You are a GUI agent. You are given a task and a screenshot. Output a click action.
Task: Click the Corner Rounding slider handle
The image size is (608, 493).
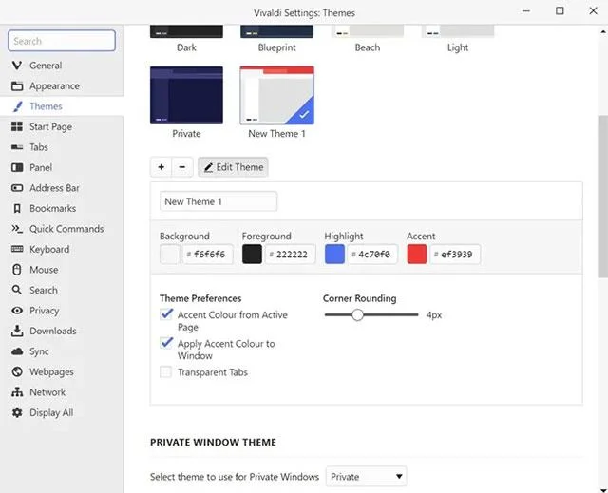pos(357,314)
